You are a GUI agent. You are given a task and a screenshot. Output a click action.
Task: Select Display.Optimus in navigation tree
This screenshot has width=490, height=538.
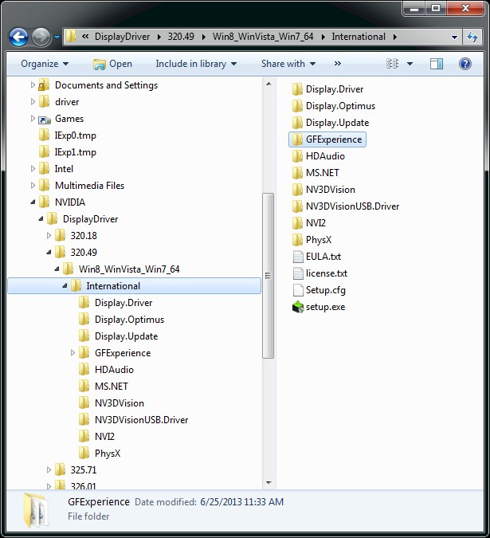click(129, 320)
